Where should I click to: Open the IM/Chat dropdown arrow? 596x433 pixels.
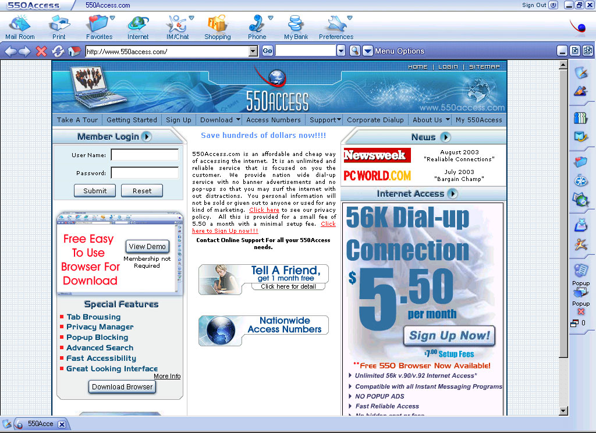191,17
